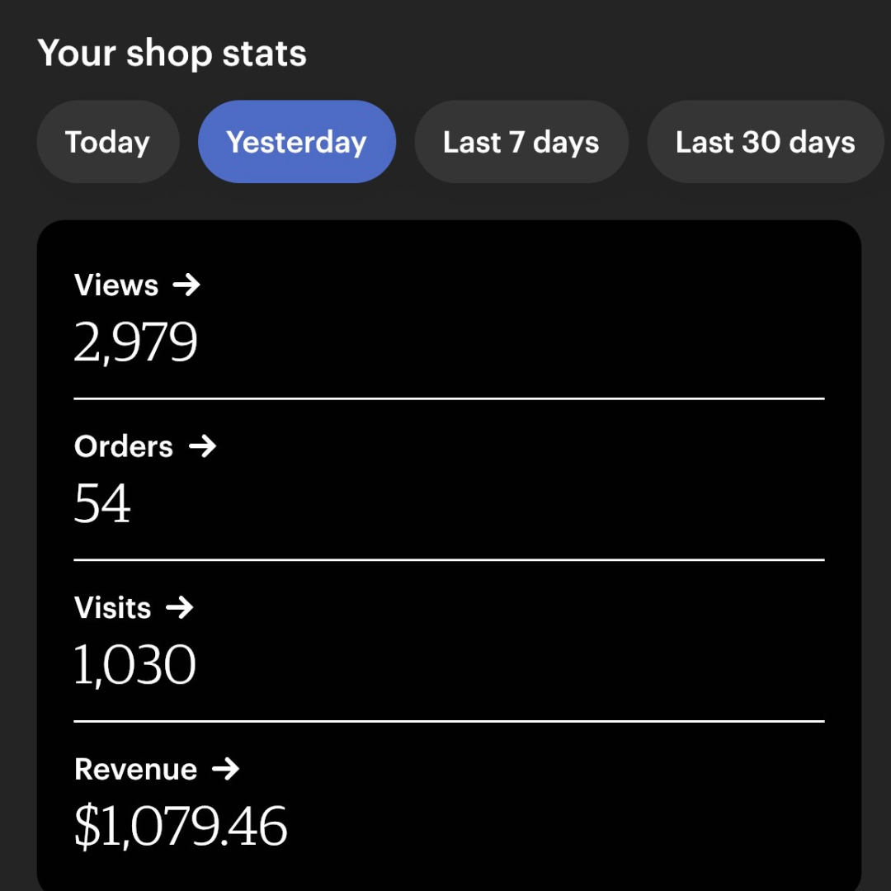Click the 2,979 views count

point(136,342)
